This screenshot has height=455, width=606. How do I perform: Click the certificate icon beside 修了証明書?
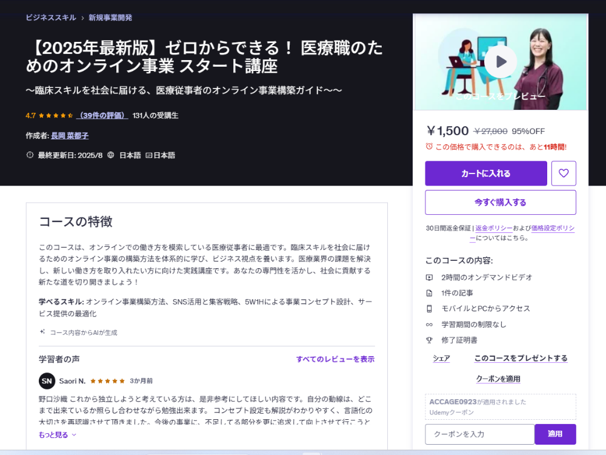(x=429, y=340)
